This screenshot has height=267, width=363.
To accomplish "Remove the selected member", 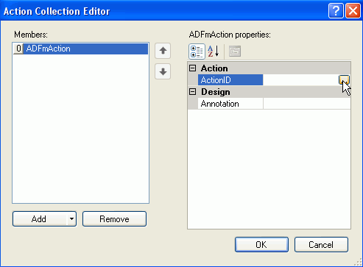I will click(x=114, y=218).
